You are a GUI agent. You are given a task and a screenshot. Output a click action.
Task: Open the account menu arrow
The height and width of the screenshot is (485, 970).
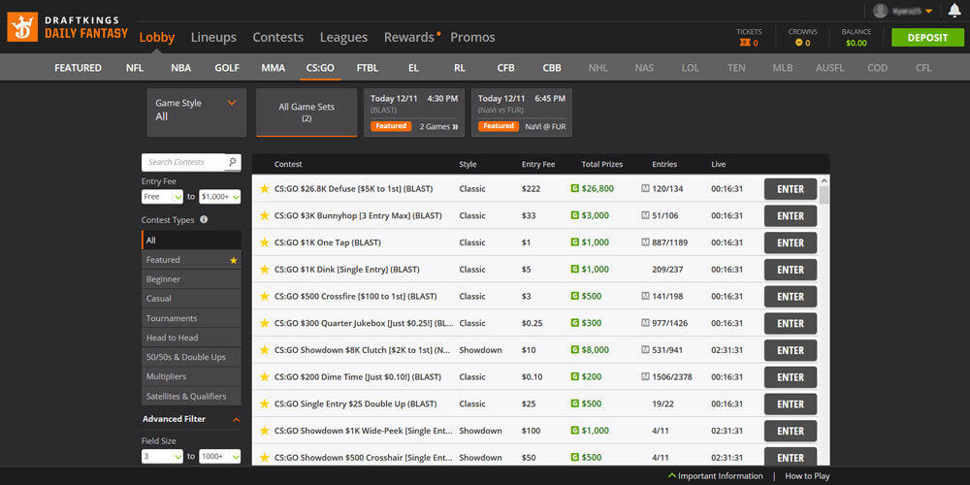(928, 11)
